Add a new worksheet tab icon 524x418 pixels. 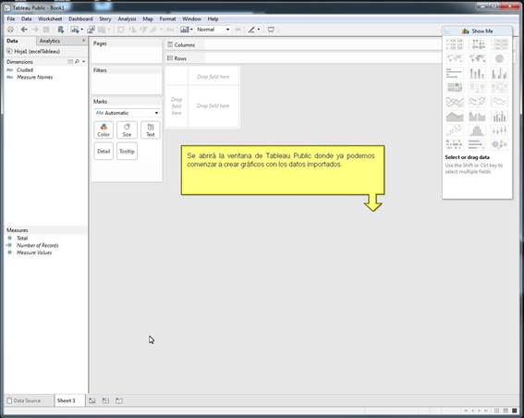click(92, 400)
